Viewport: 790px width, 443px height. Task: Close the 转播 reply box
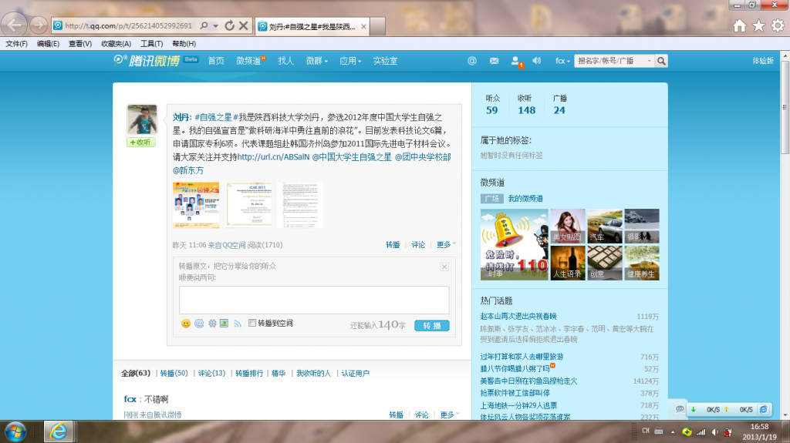coord(444,267)
